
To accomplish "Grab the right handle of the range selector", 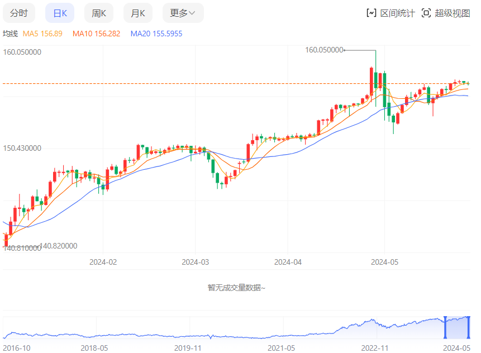I will (x=468, y=327).
